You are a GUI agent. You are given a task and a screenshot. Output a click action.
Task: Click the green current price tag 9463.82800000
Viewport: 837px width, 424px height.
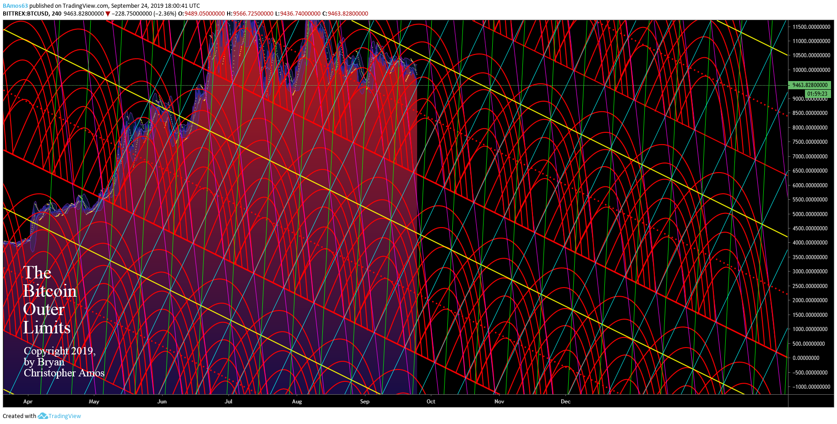(x=810, y=85)
